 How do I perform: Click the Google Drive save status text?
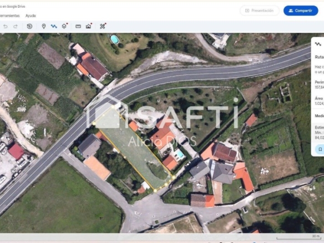pyautogui.click(x=12, y=7)
